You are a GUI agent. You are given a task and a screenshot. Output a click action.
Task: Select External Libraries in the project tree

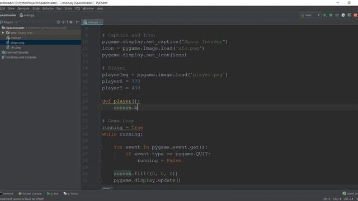[x=17, y=52]
